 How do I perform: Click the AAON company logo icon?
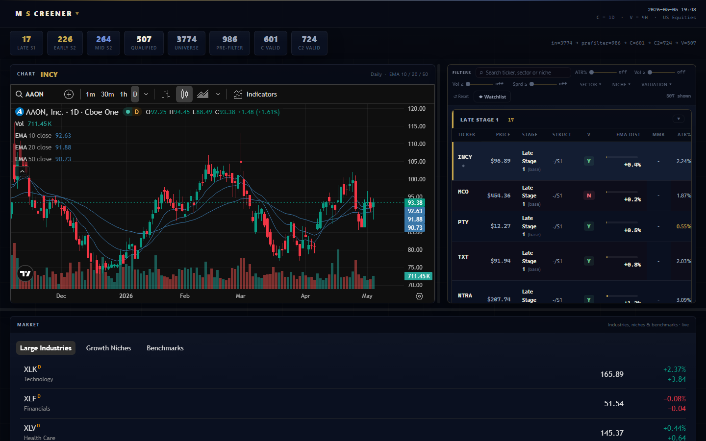pos(20,112)
